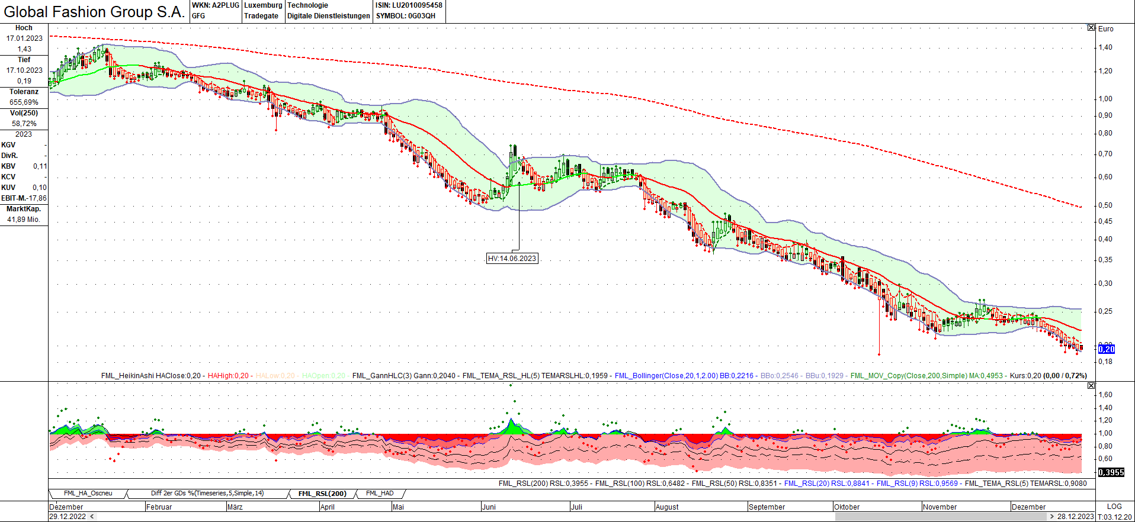Select the FML_Bollinger legend entry
This screenshot has width=1135, height=522.
pos(684,376)
